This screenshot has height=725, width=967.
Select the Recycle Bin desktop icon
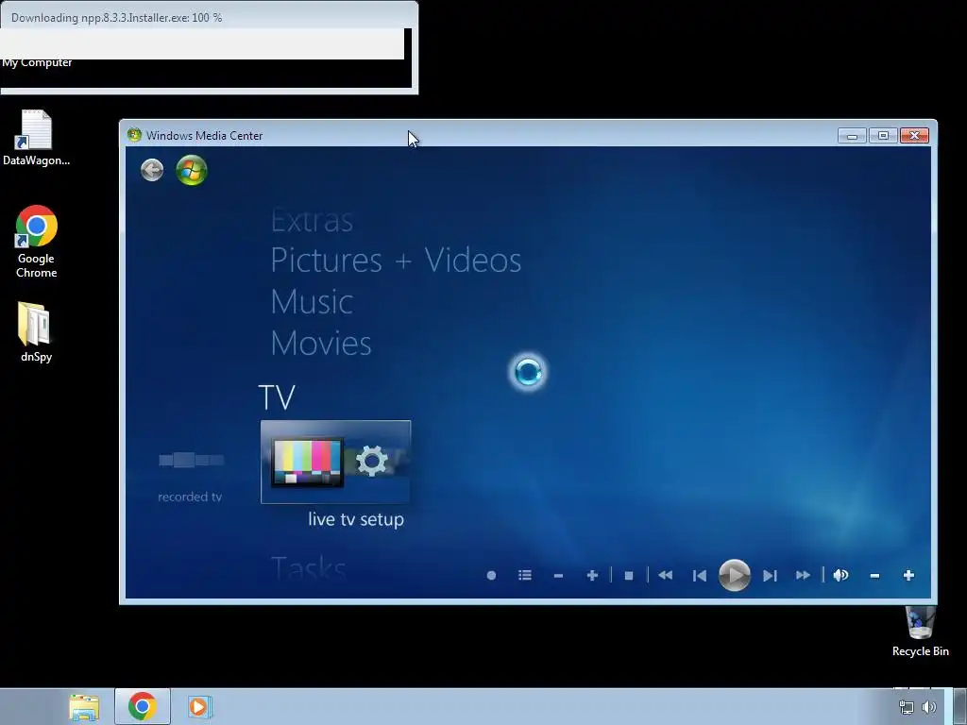(920, 632)
